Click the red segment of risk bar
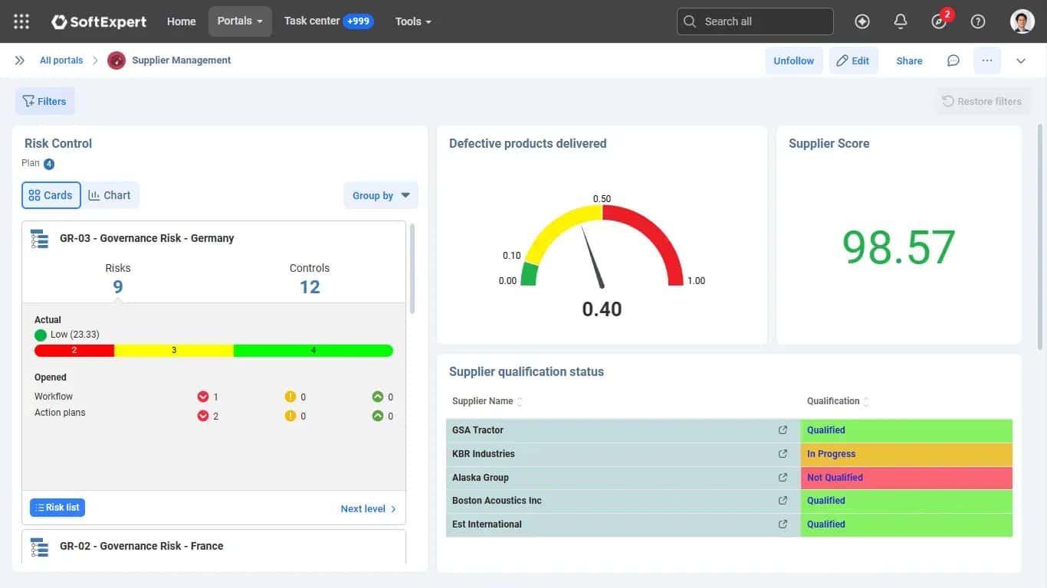Viewport: 1047px width, 588px height. (x=74, y=351)
